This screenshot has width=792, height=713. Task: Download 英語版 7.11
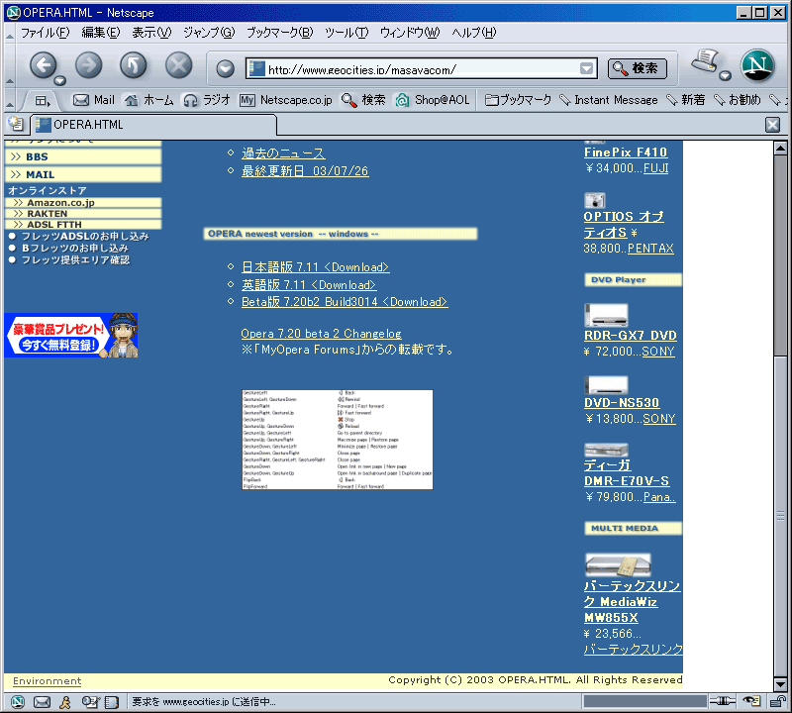click(x=309, y=284)
